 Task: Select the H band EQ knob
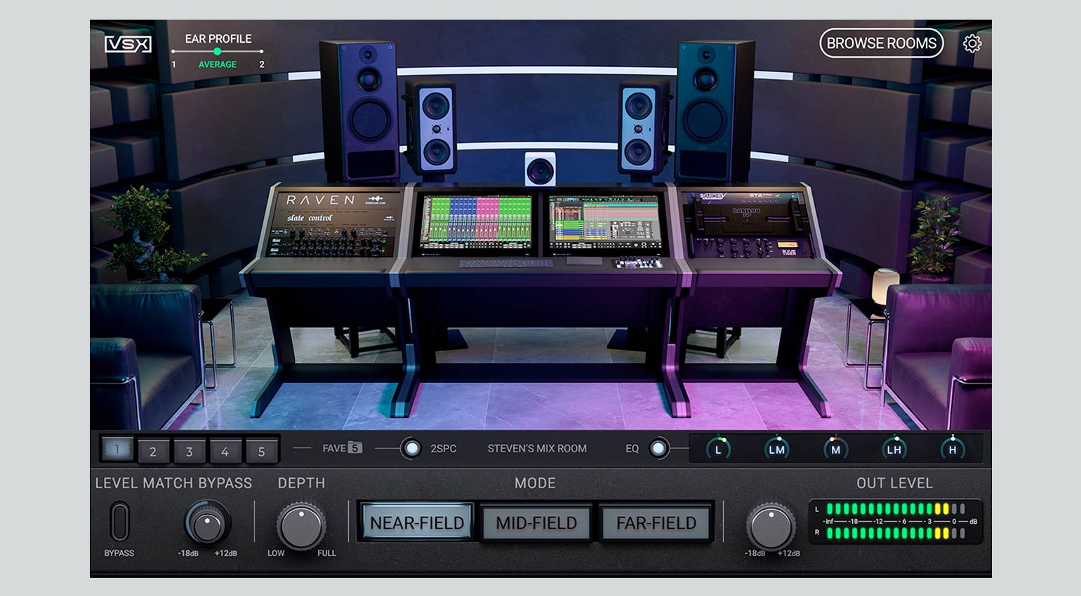[952, 449]
